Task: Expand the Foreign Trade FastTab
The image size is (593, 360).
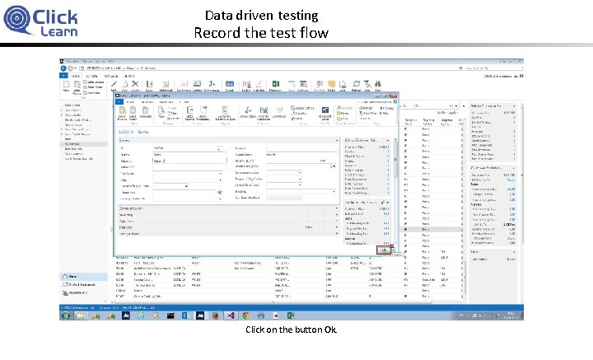Action: [x=227, y=234]
